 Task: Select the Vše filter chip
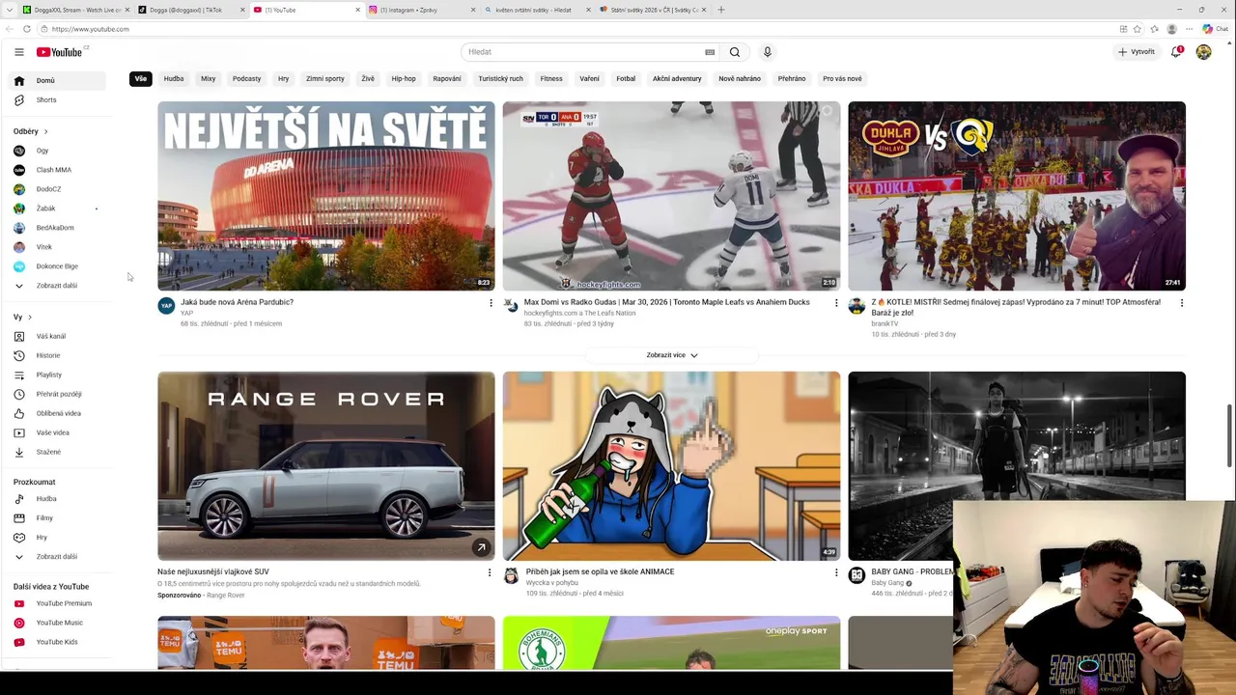[141, 78]
